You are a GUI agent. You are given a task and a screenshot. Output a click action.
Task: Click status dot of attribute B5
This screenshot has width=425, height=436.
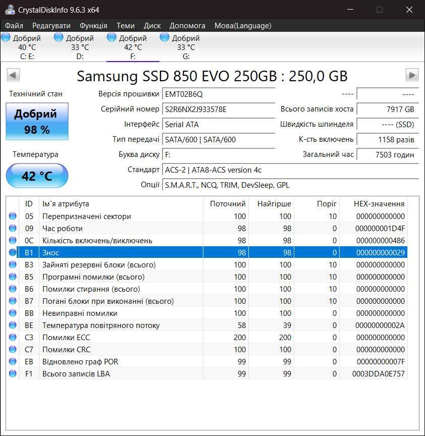click(13, 277)
